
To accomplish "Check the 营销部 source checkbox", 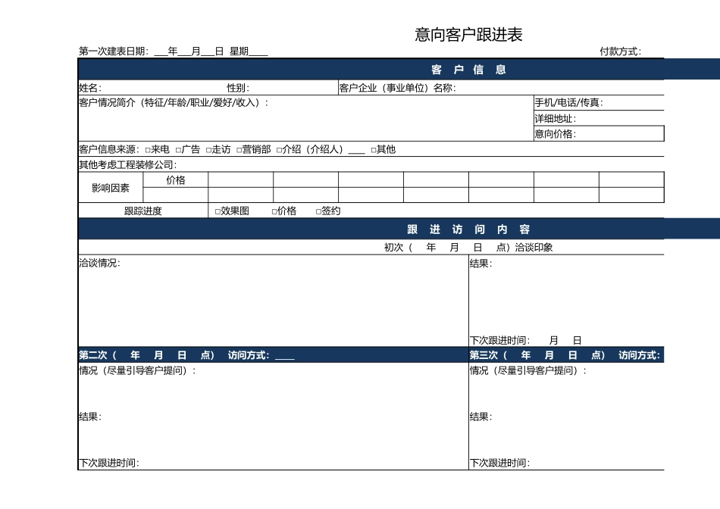I will coord(238,150).
